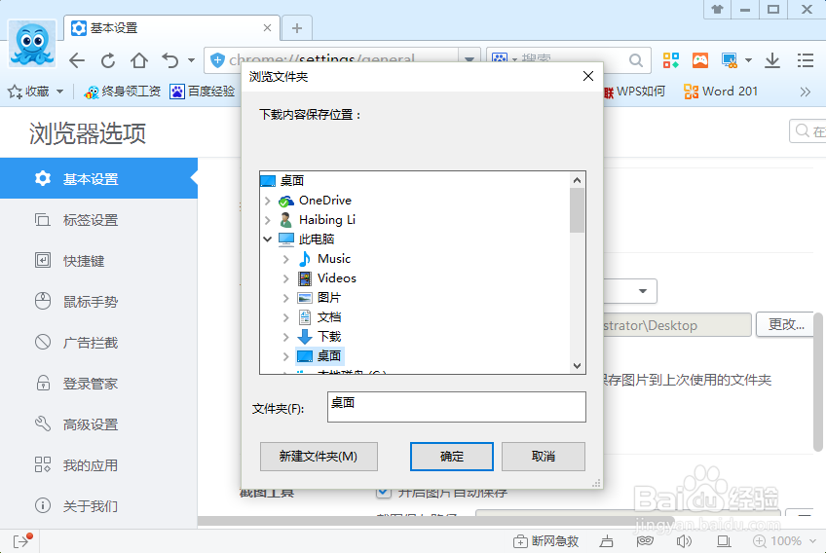The width and height of the screenshot is (826, 553).
Task: Click the screenshot tool icon
Action: [730, 60]
